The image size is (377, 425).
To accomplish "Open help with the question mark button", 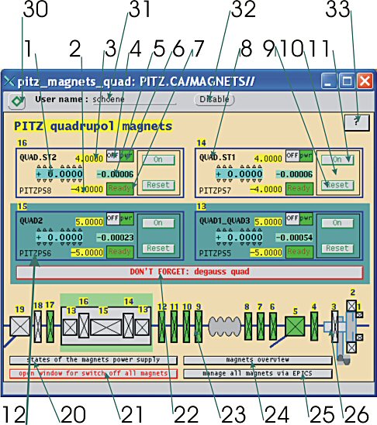I will tap(357, 122).
